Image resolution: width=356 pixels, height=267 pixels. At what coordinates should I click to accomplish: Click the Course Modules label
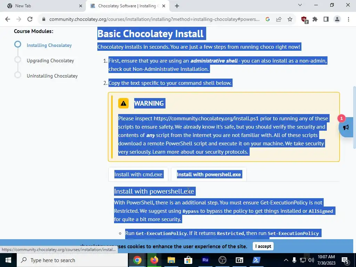[34, 31]
